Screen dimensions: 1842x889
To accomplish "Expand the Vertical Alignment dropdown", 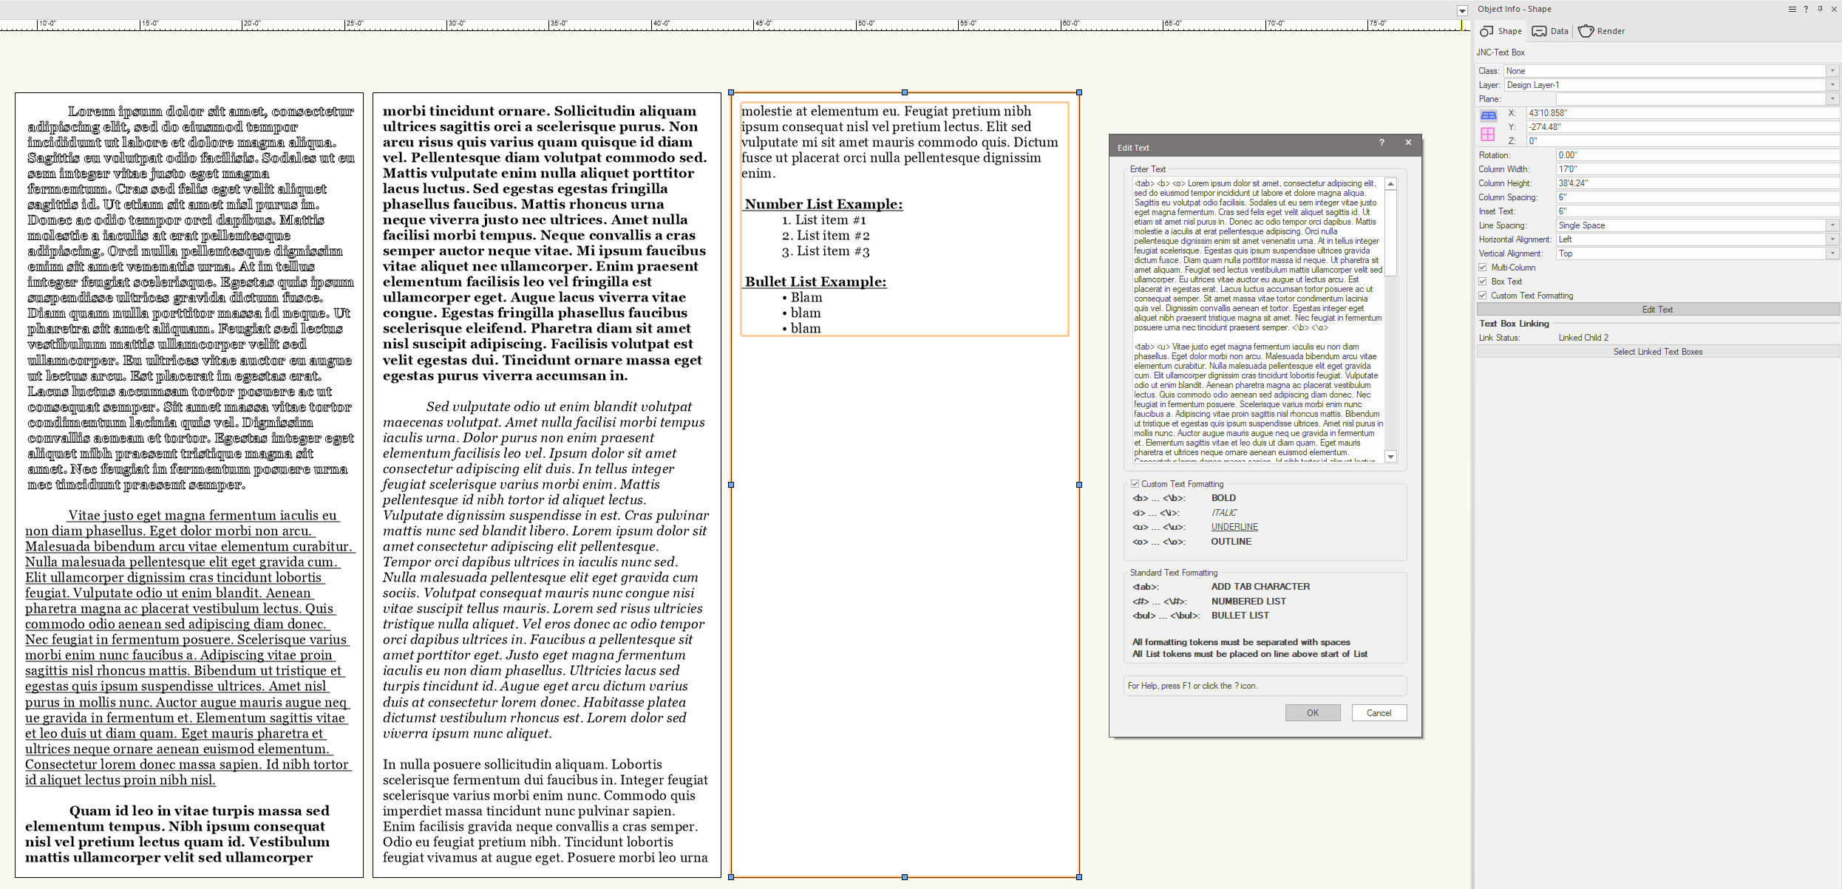I will tap(1832, 253).
